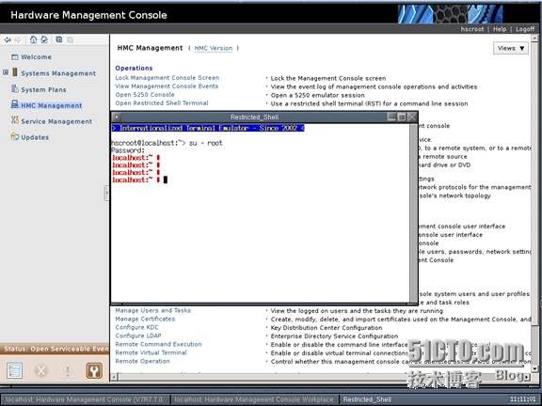Screen dimensions: 542x406
Task: Click the taskbar clock 11:11:01
Action: click(522, 399)
